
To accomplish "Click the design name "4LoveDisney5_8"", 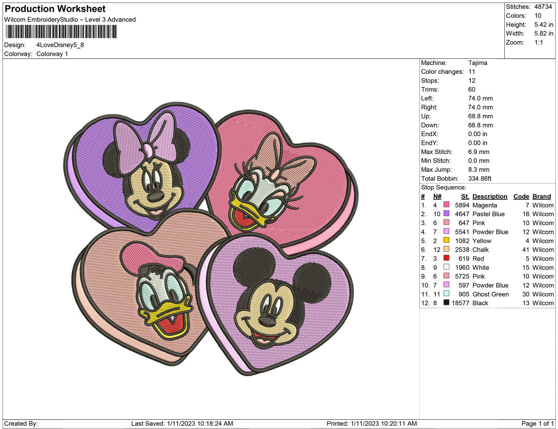I will [60, 45].
